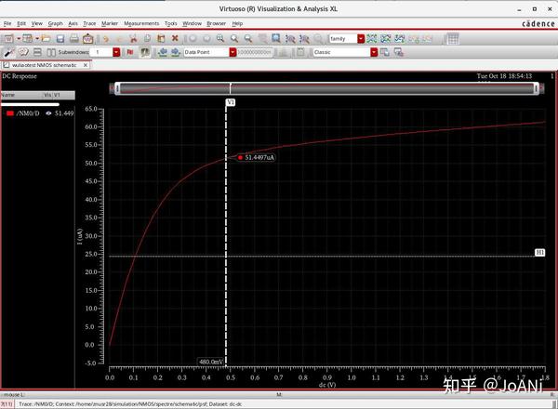Viewport: 558px width, 409px height.
Task: Click red arrow of Classic dropdown
Action: pyautogui.click(x=374, y=52)
